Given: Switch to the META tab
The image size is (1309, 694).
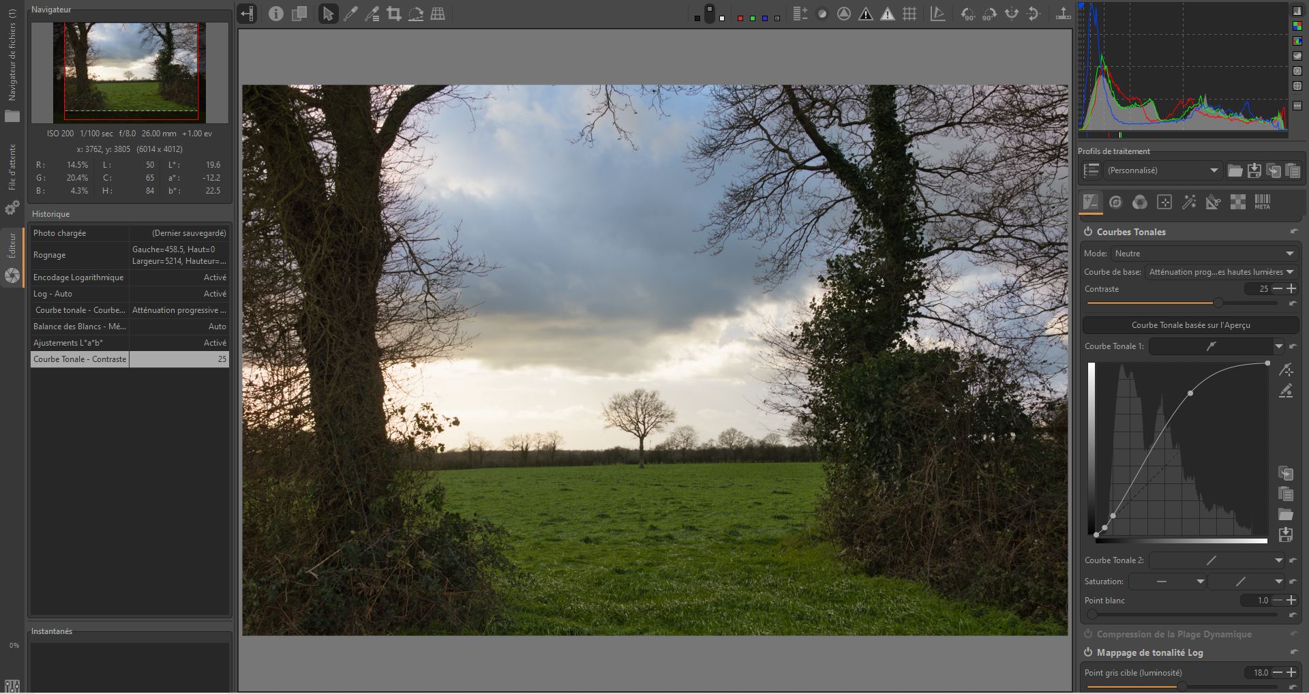Looking at the screenshot, I should [x=1262, y=202].
